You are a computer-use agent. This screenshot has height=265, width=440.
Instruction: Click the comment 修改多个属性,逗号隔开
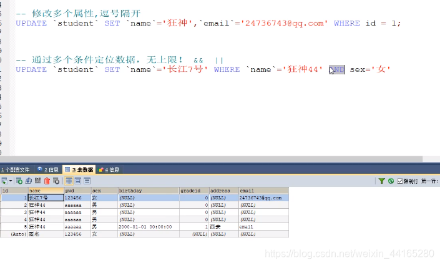pyautogui.click(x=86, y=13)
